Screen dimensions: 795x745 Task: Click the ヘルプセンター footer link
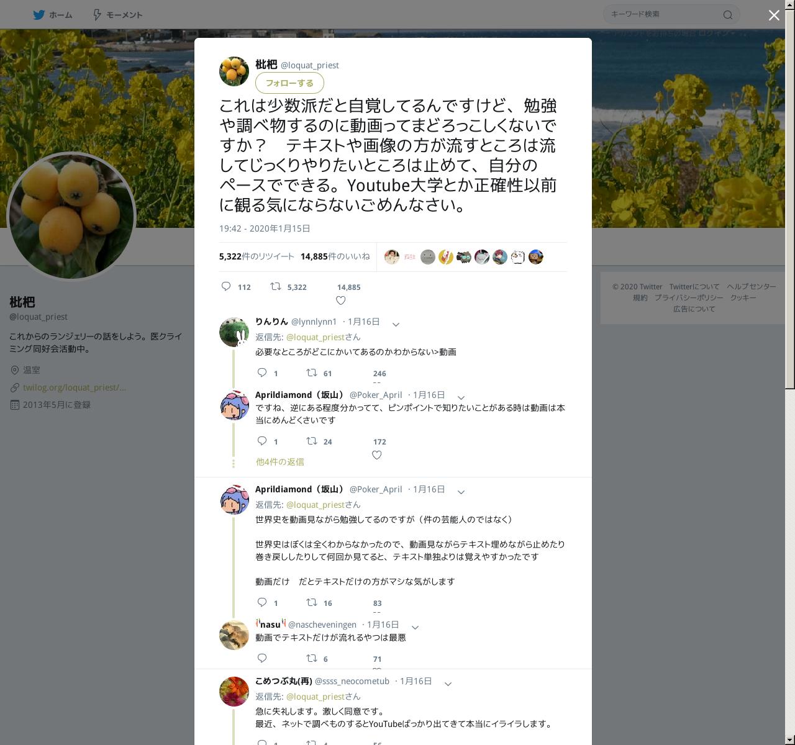[752, 287]
